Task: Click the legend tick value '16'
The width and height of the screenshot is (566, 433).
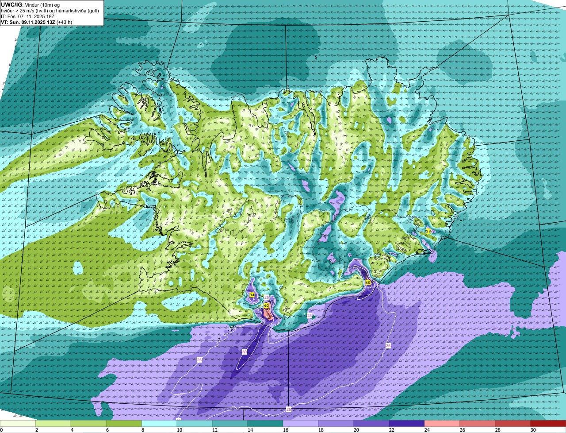Action: (x=285, y=430)
